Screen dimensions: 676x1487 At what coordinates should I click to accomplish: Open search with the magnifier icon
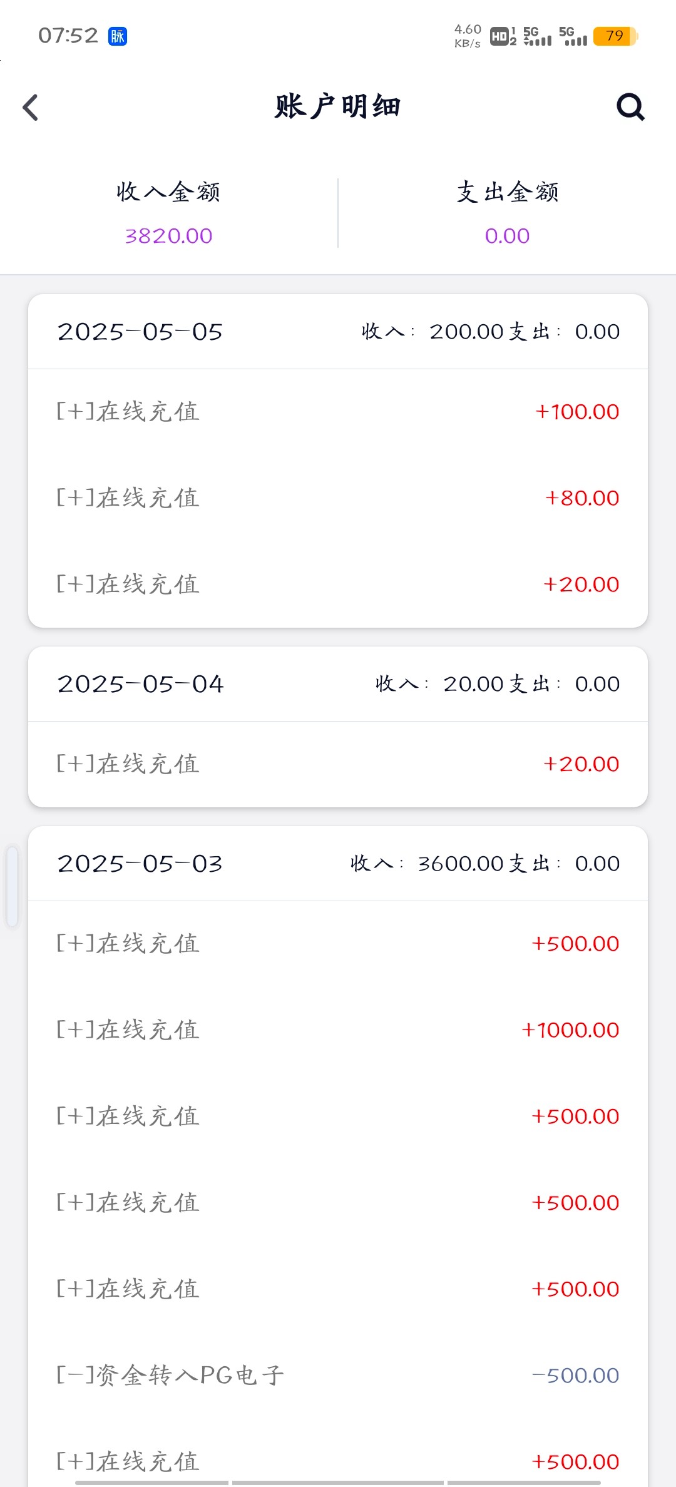coord(630,107)
